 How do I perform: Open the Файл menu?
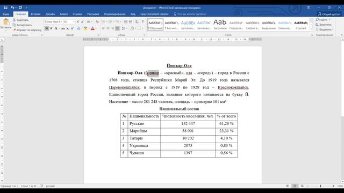pyautogui.click(x=6, y=14)
